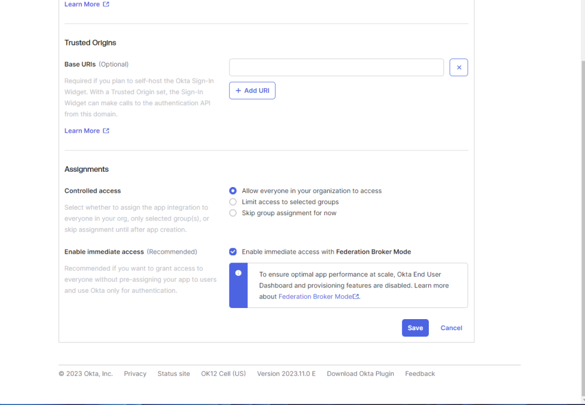
Task: Click the external link icon next to Trusted Origins Learn More
Action: click(x=106, y=131)
